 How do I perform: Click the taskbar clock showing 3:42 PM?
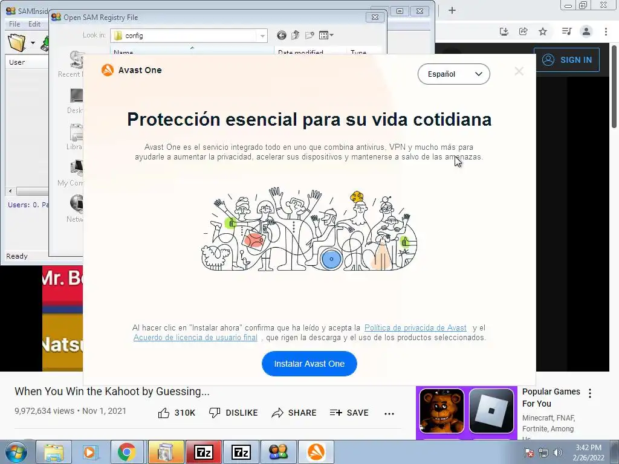(x=588, y=453)
